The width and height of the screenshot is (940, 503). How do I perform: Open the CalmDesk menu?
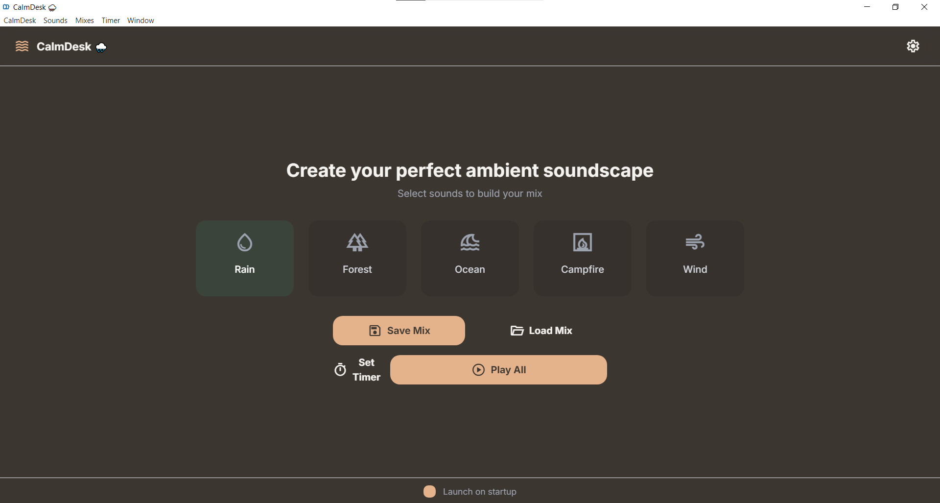20,21
